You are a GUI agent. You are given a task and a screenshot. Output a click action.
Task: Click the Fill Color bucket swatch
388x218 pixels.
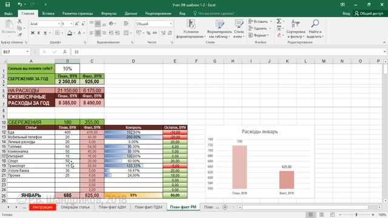(x=70, y=33)
